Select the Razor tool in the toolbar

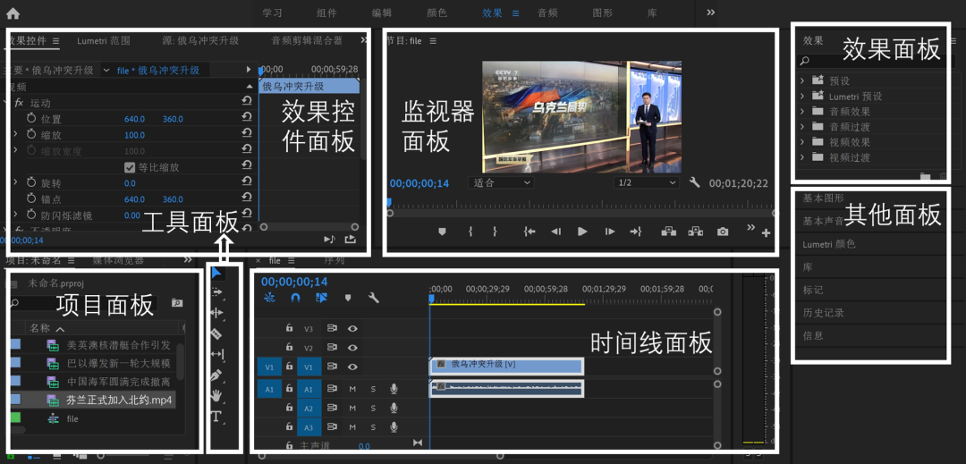[x=216, y=333]
